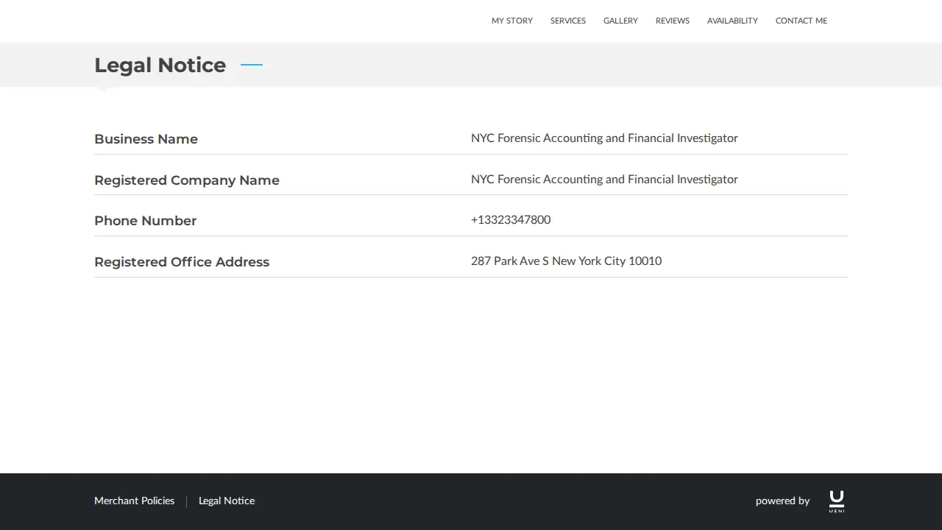
Task: Open Merchant Policies in the footer
Action: pos(135,501)
